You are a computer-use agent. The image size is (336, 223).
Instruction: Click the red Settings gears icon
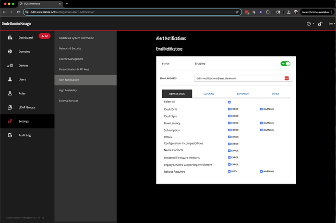[x=10, y=122]
